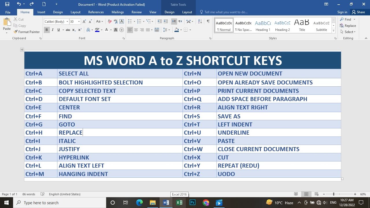Click the Share button
The image size is (370, 208).
click(x=358, y=12)
